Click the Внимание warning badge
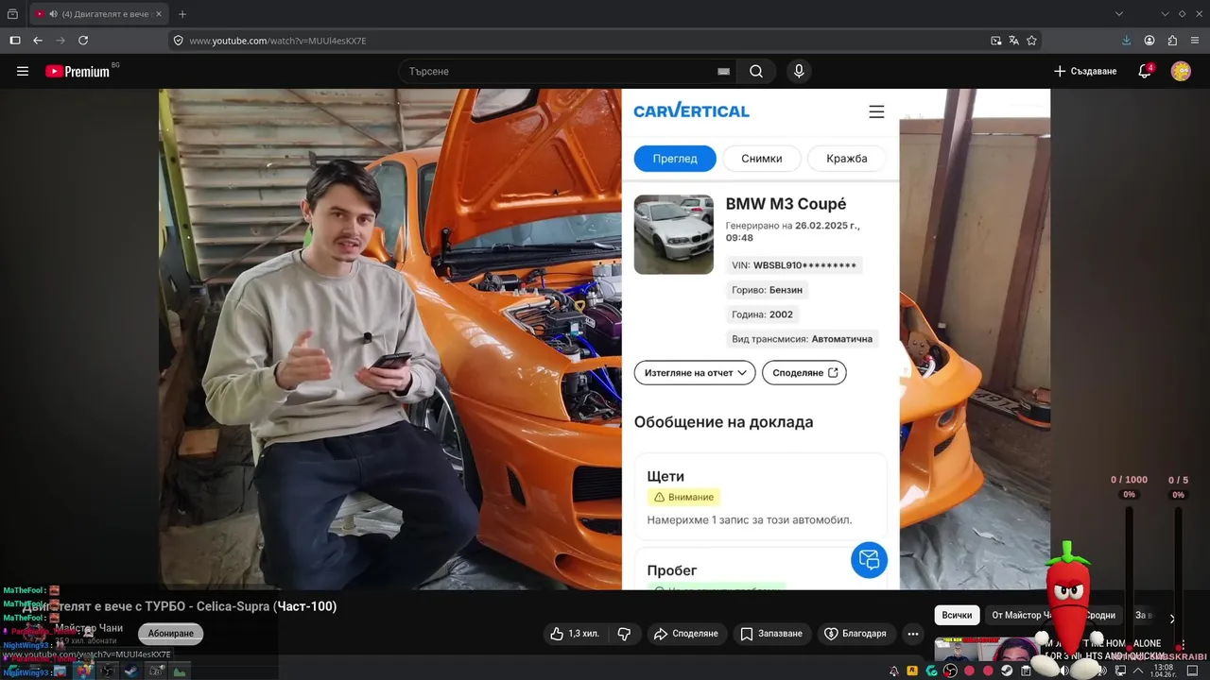This screenshot has width=1210, height=680. click(x=683, y=497)
